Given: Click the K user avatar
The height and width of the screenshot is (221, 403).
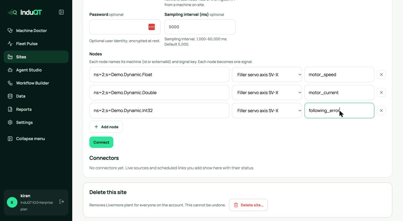Looking at the screenshot, I should (12, 202).
